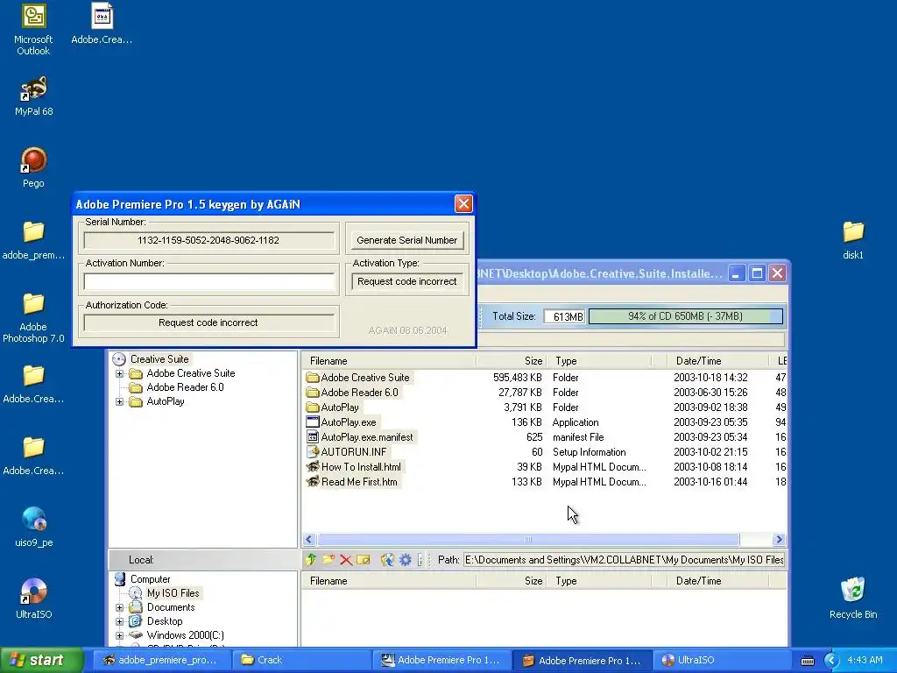
Task: Click the Authorization Code output field
Action: (x=208, y=322)
